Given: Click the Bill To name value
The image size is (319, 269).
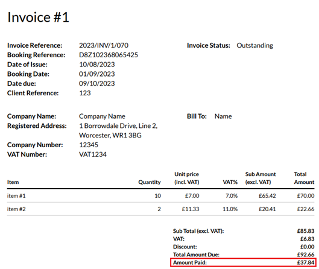Looking at the screenshot, I should click(x=223, y=116).
